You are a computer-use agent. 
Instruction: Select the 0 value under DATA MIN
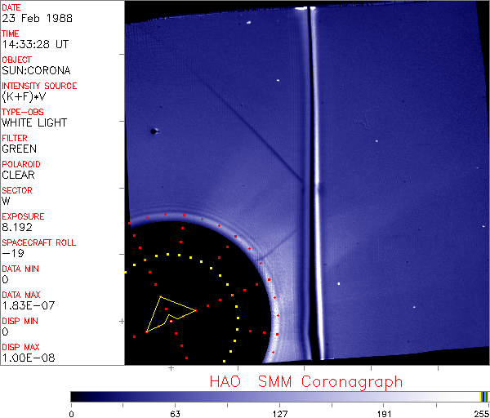6,279
